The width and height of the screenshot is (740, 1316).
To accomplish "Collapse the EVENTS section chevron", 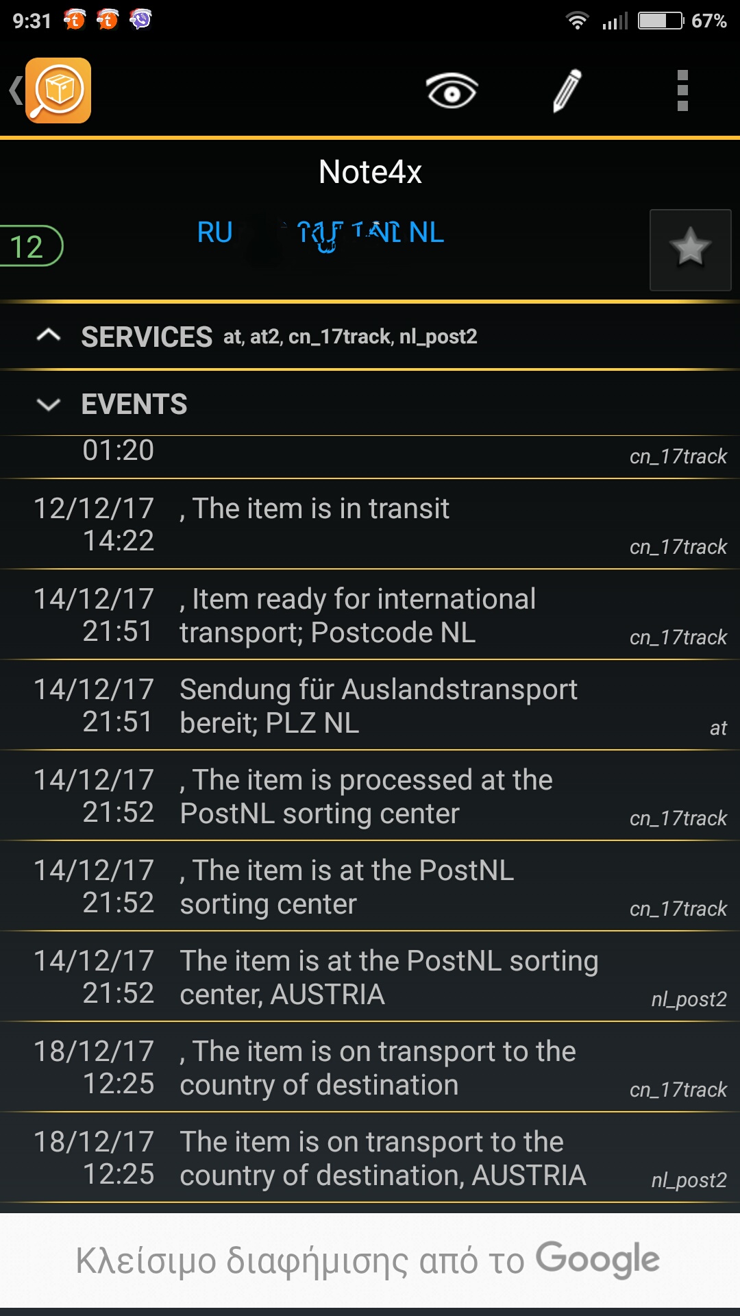I will pos(48,404).
